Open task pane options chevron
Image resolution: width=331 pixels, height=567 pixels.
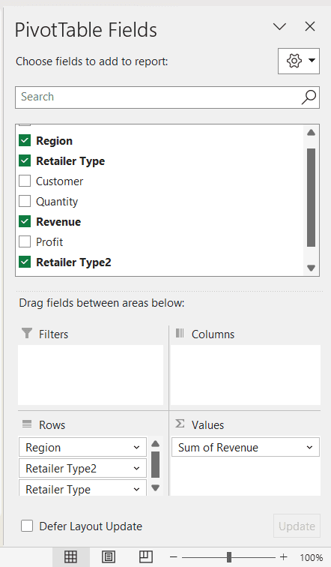[x=279, y=26]
